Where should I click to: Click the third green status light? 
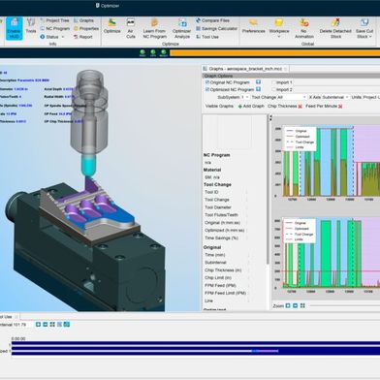[x=163, y=52]
